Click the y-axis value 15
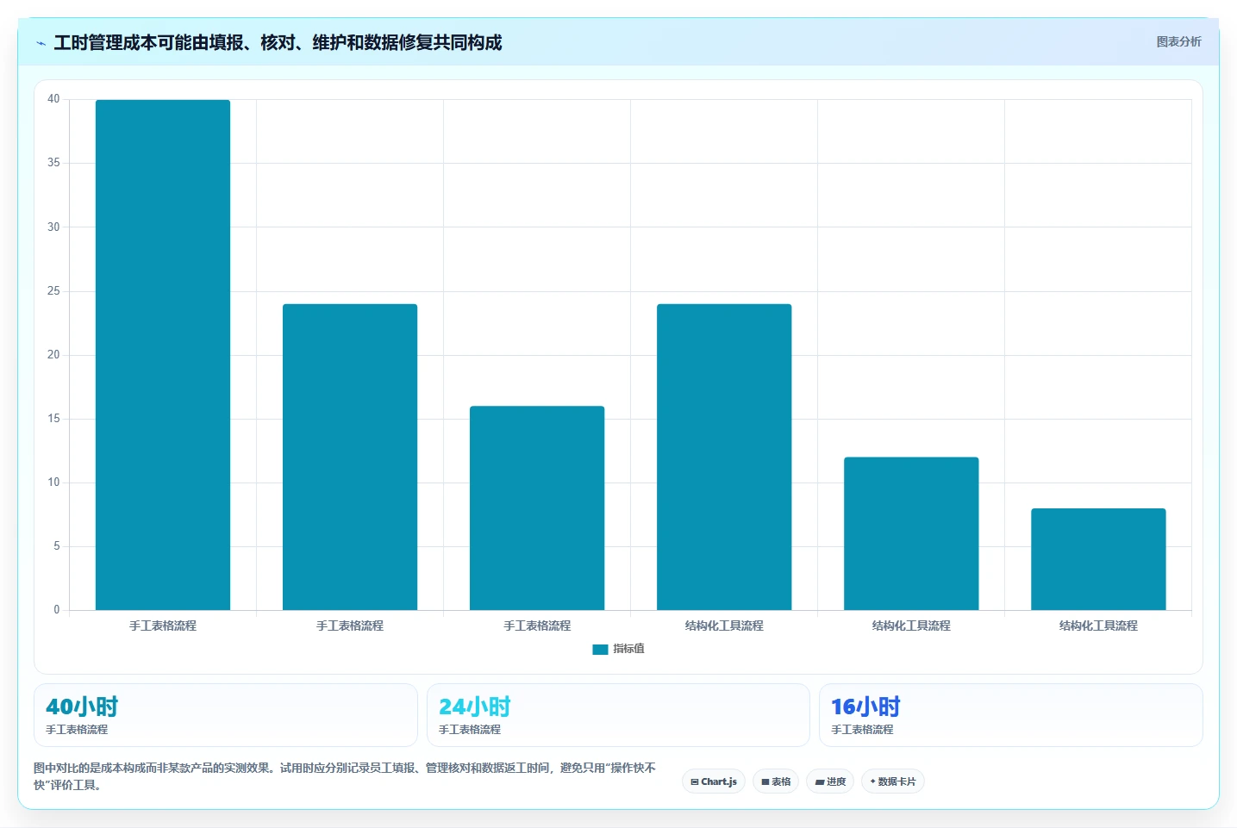This screenshot has height=828, width=1237. click(53, 419)
